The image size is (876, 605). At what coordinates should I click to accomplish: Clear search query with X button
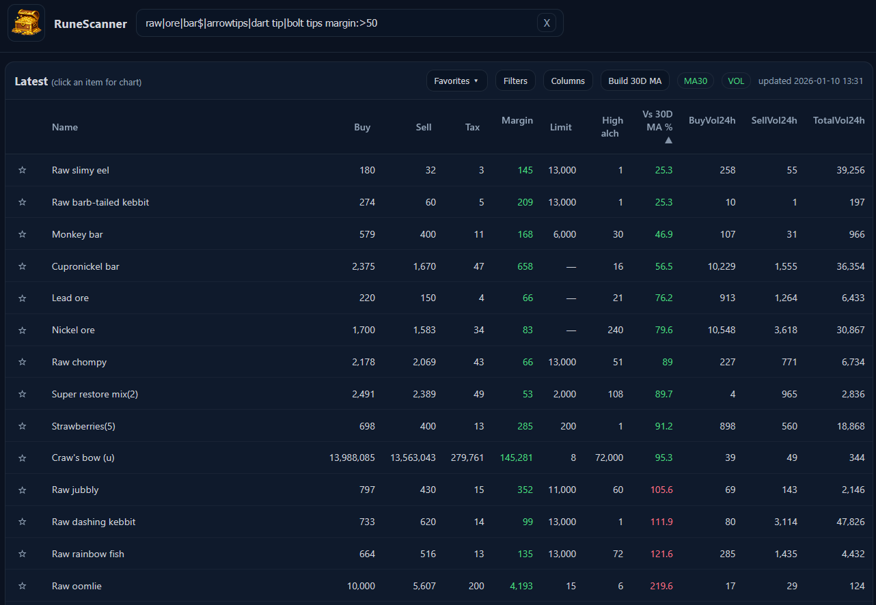click(546, 23)
